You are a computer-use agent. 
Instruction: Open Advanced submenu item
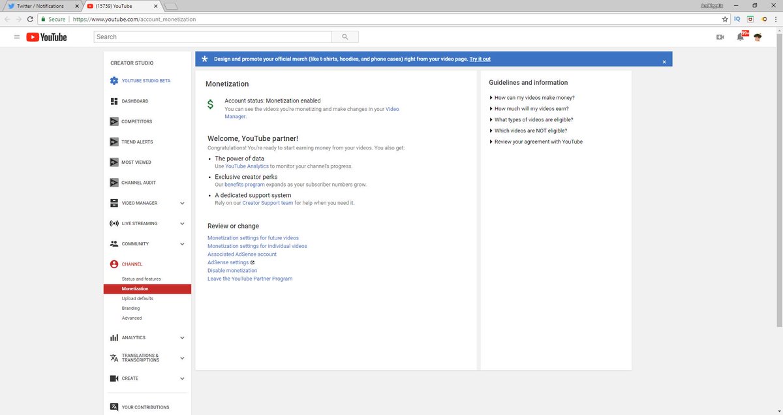pyautogui.click(x=132, y=318)
